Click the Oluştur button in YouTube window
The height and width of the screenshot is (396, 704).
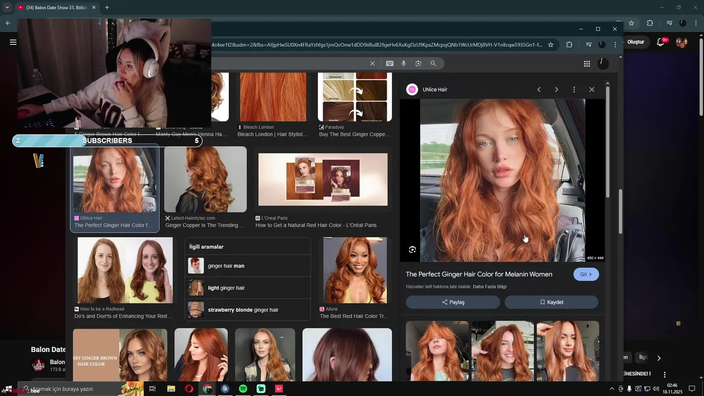(x=636, y=42)
